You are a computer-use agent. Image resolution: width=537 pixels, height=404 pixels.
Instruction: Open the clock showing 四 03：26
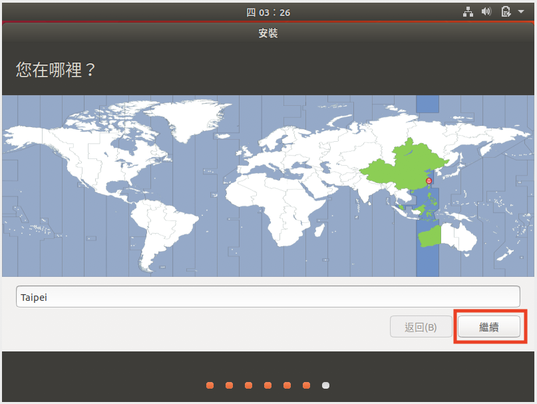coord(268,13)
